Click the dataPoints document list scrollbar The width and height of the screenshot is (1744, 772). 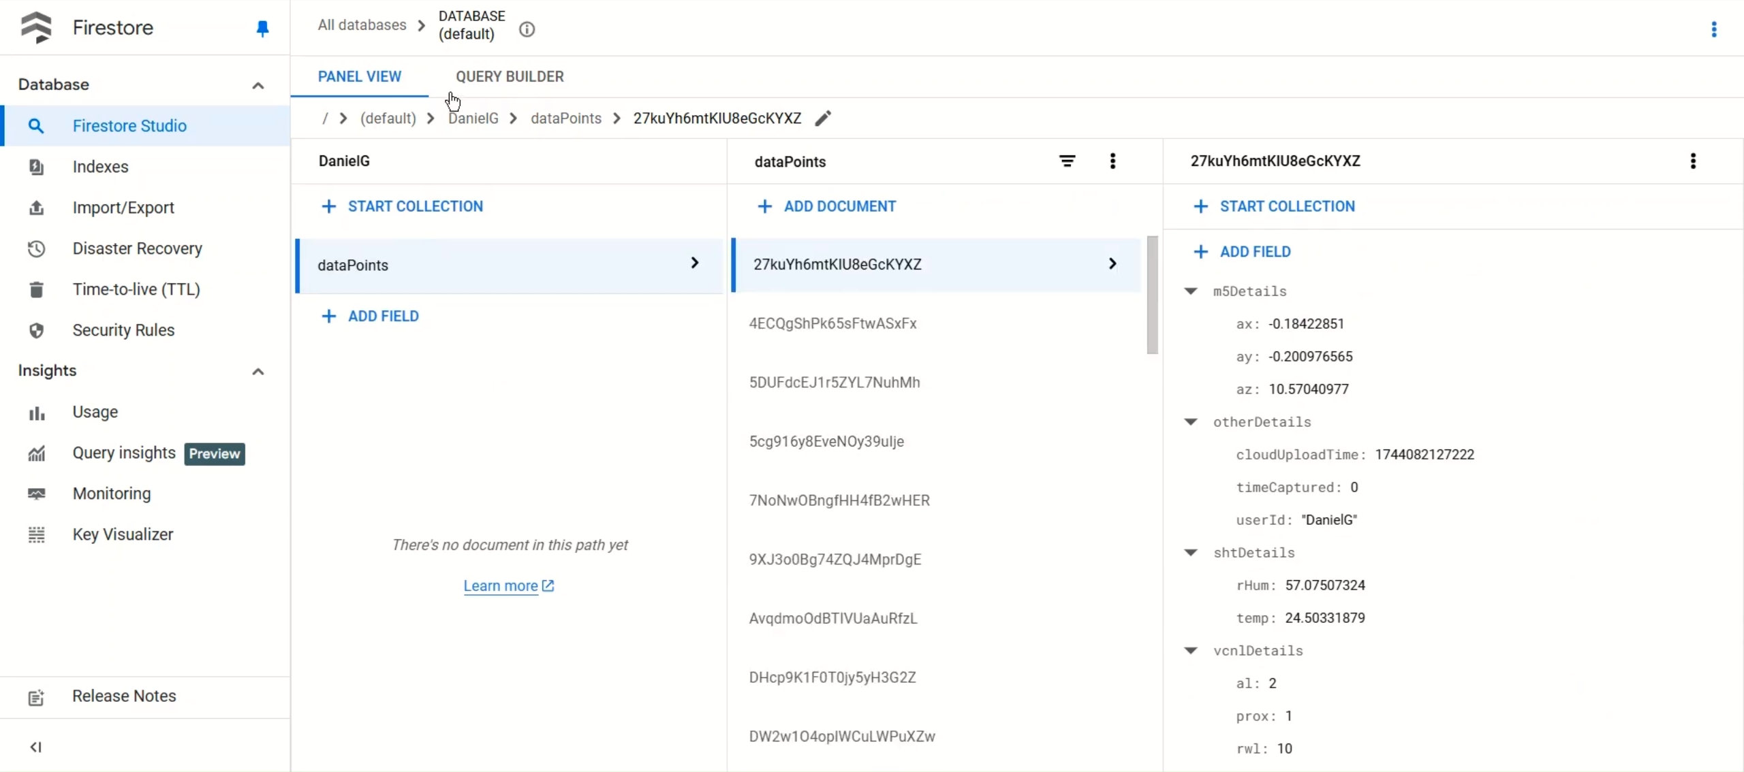pos(1152,295)
